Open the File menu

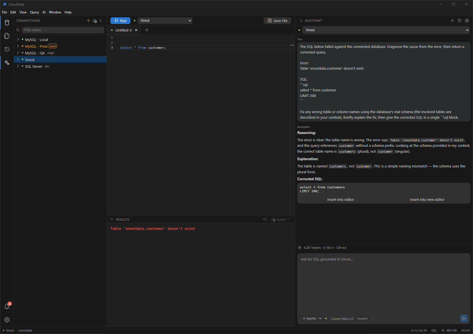pos(4,12)
